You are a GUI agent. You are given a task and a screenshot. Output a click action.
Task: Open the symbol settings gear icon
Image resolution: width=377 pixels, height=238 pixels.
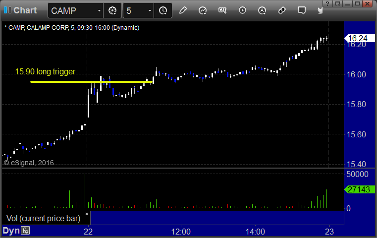pos(112,10)
